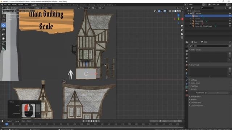
Task: Add a new vertex group
Action: coord(230,53)
